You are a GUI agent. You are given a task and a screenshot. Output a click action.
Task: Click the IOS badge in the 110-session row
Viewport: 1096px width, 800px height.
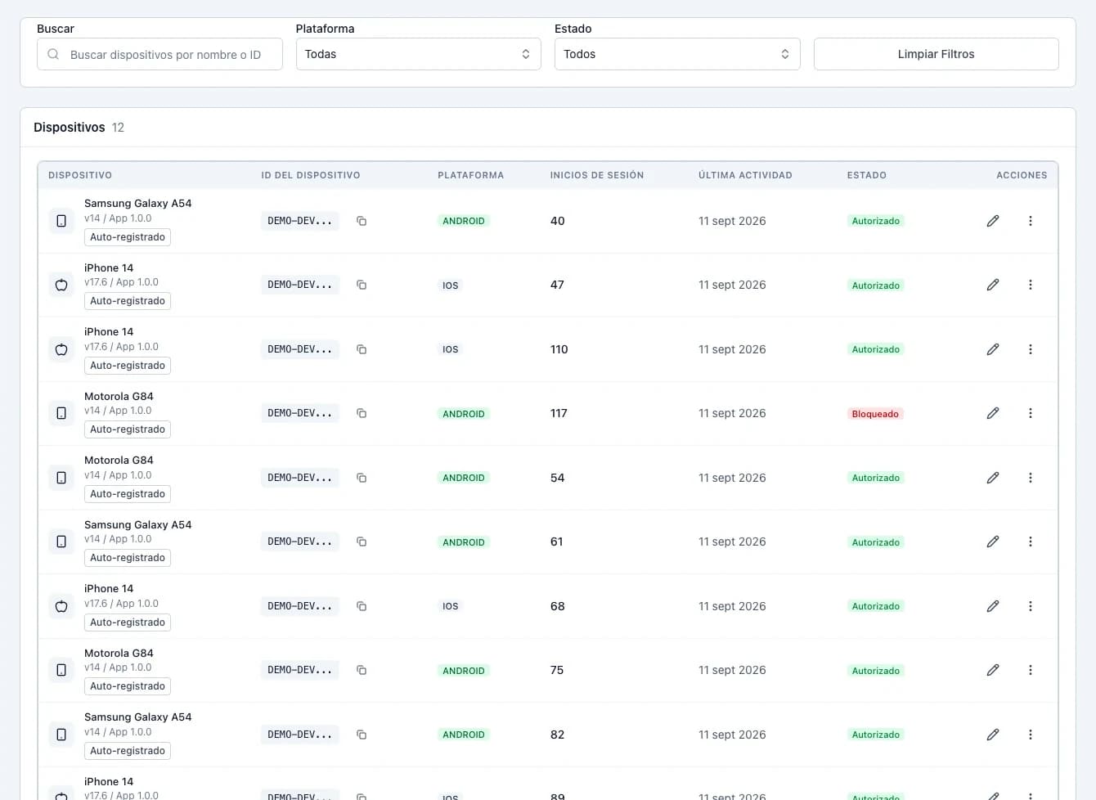pyautogui.click(x=451, y=349)
